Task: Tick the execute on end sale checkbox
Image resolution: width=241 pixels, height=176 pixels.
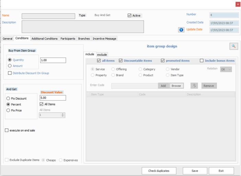Action: (7, 130)
